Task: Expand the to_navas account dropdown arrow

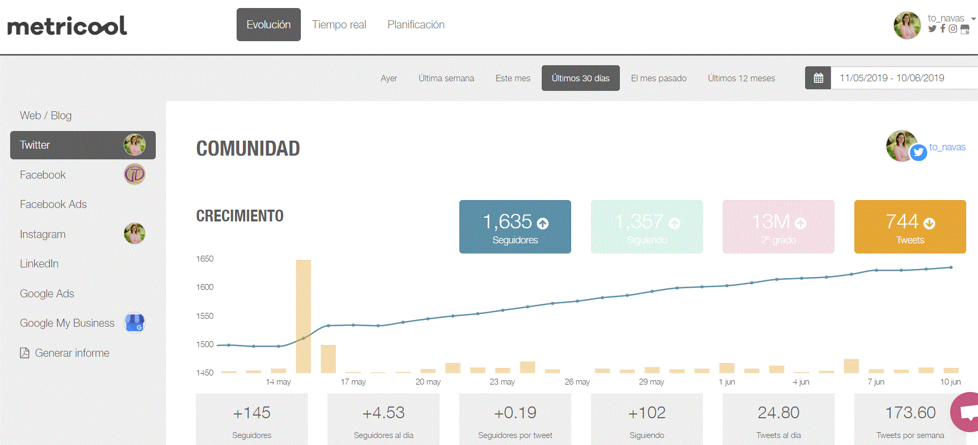Action: tap(973, 19)
